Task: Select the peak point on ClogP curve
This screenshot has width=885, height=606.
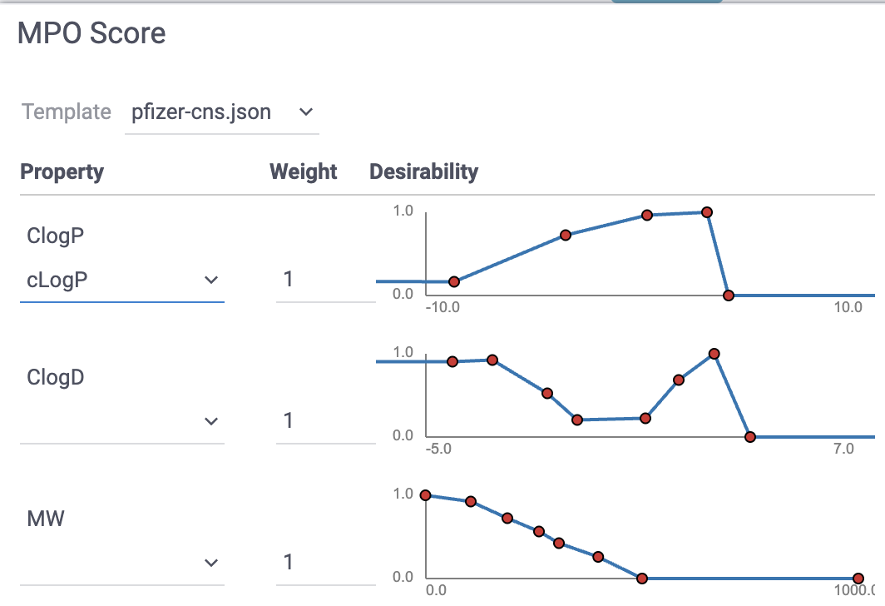Action: (x=707, y=212)
